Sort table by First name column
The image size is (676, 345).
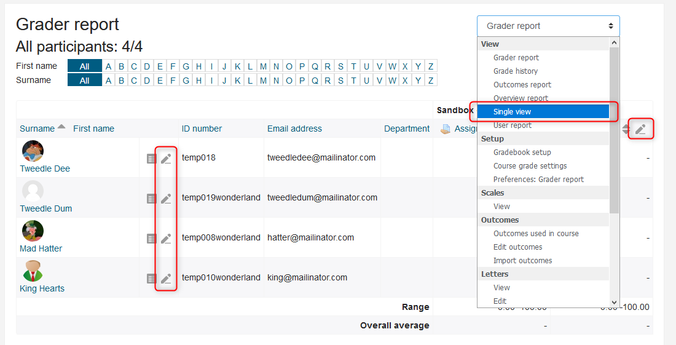click(93, 129)
